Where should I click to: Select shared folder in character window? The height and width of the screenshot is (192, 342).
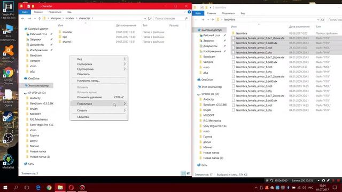coord(66,42)
